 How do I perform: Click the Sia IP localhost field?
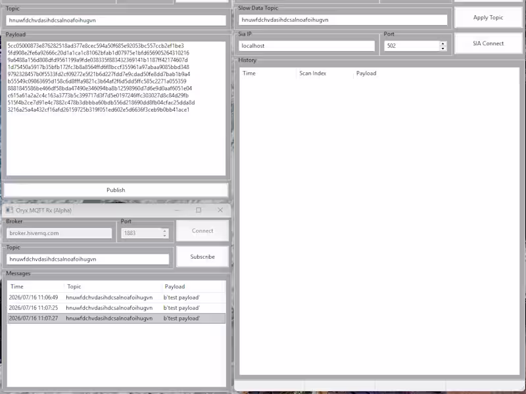pyautogui.click(x=306, y=46)
